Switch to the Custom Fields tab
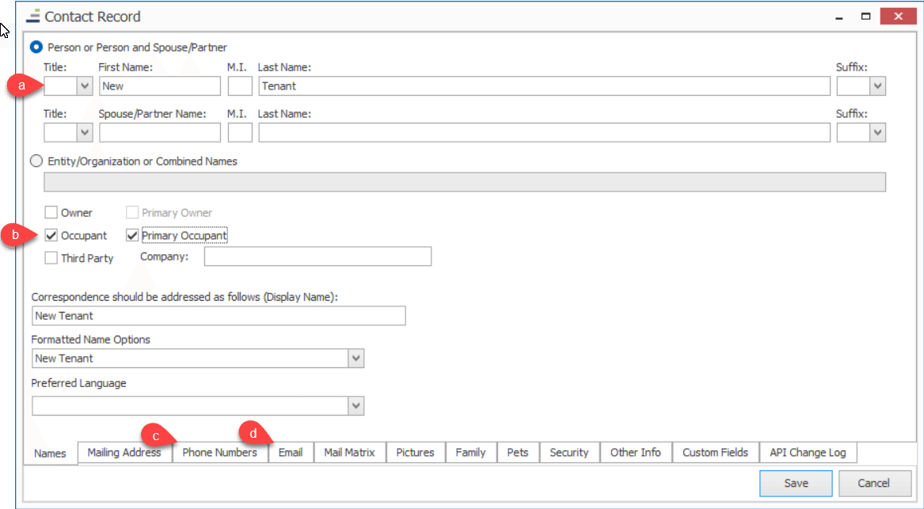This screenshot has width=924, height=509. coord(716,453)
